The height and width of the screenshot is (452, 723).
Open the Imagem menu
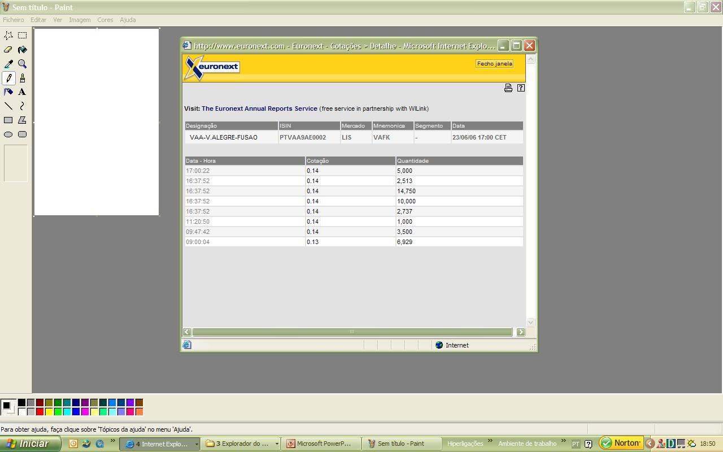point(80,20)
